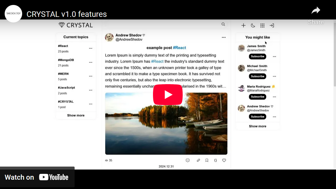The height and width of the screenshot is (189, 336).
Task: Open the video title link CRYSTAL v1.0 features
Action: pos(67,14)
